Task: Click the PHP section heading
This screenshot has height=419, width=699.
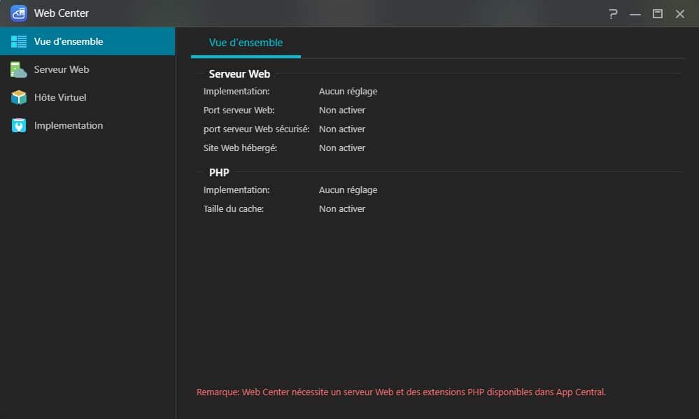Action: 219,173
